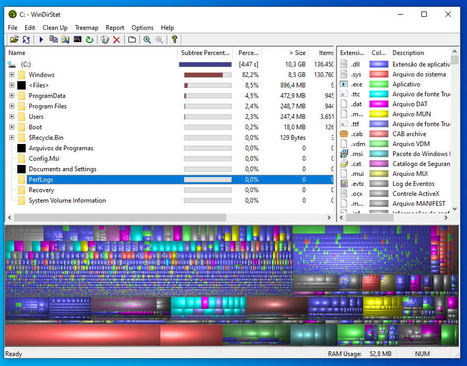
Task: Click the Zoom In magnifier icon
Action: (147, 40)
